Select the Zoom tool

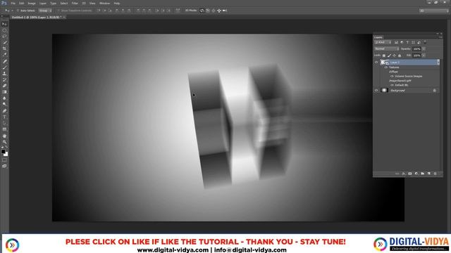click(4, 142)
